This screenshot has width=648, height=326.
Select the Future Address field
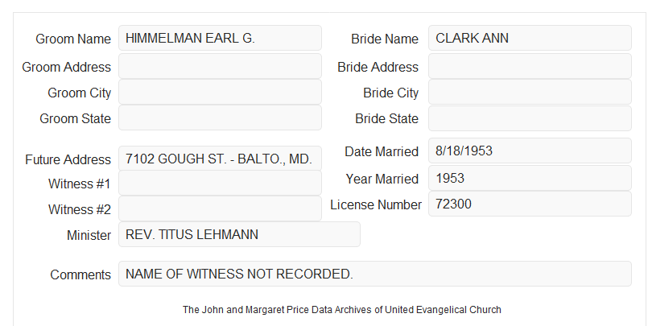(x=220, y=159)
